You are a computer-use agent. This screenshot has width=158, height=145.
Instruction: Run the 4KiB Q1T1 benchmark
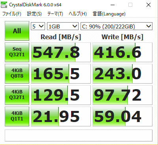point(17,116)
